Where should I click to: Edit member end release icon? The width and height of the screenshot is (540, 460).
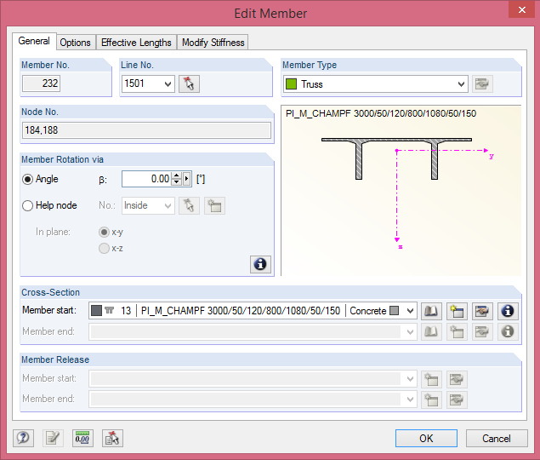(x=457, y=400)
